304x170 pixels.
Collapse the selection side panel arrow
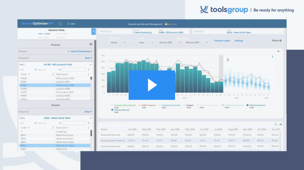point(93,31)
